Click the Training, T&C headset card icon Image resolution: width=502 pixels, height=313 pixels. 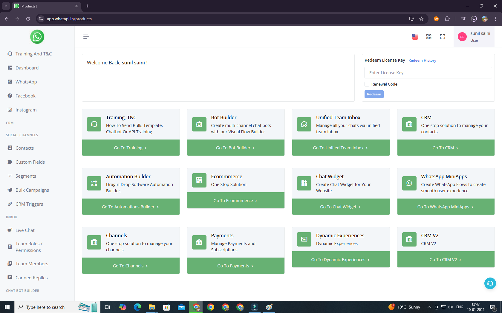(94, 124)
